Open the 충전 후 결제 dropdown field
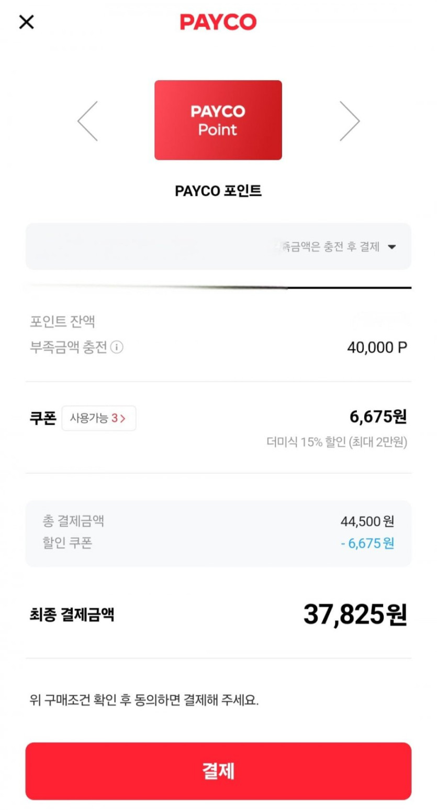This screenshot has height=810, width=437. 218,247
